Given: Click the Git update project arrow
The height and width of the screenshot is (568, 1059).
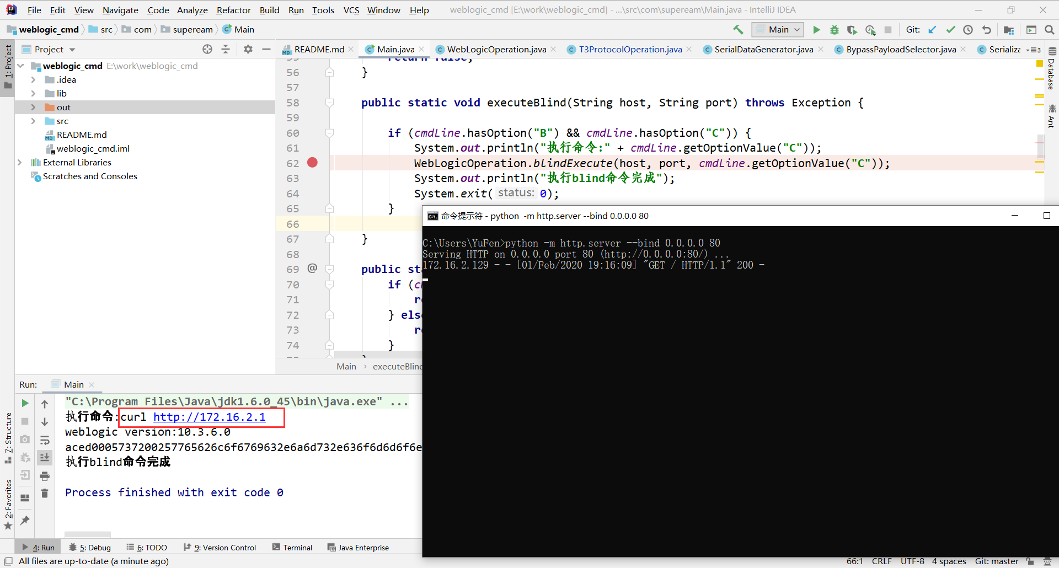Looking at the screenshot, I should point(932,30).
